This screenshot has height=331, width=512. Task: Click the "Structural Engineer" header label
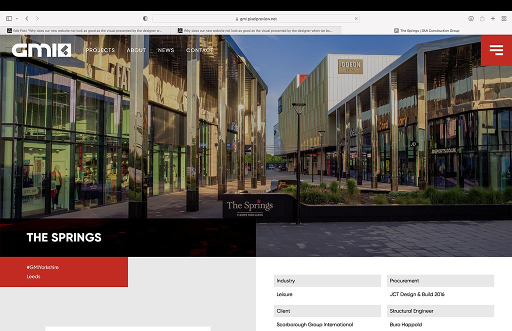pyautogui.click(x=411, y=311)
